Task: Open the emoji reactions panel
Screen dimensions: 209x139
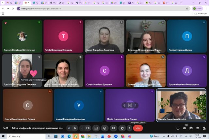Action: click(104, 128)
